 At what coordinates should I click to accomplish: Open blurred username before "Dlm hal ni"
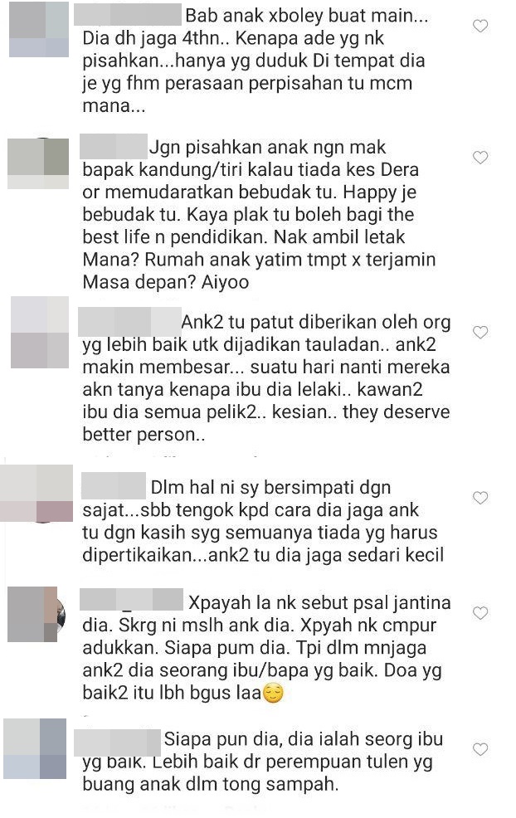pos(114,486)
